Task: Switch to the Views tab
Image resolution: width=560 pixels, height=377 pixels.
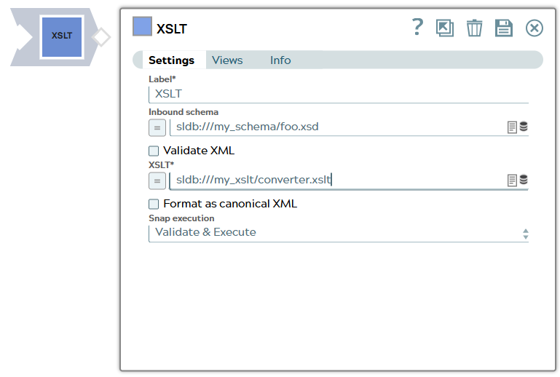Action: tap(227, 60)
